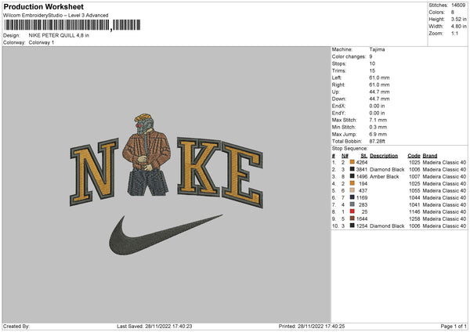Select the Amber Black color swatch
The image size is (470, 332).
[x=352, y=176]
